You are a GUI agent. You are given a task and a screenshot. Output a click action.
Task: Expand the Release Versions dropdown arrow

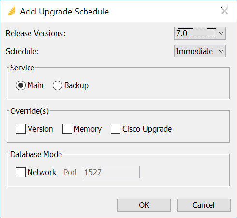[x=221, y=33]
